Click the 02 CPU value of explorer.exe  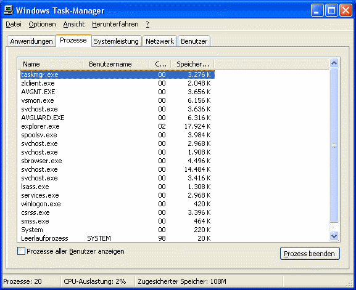coord(162,126)
